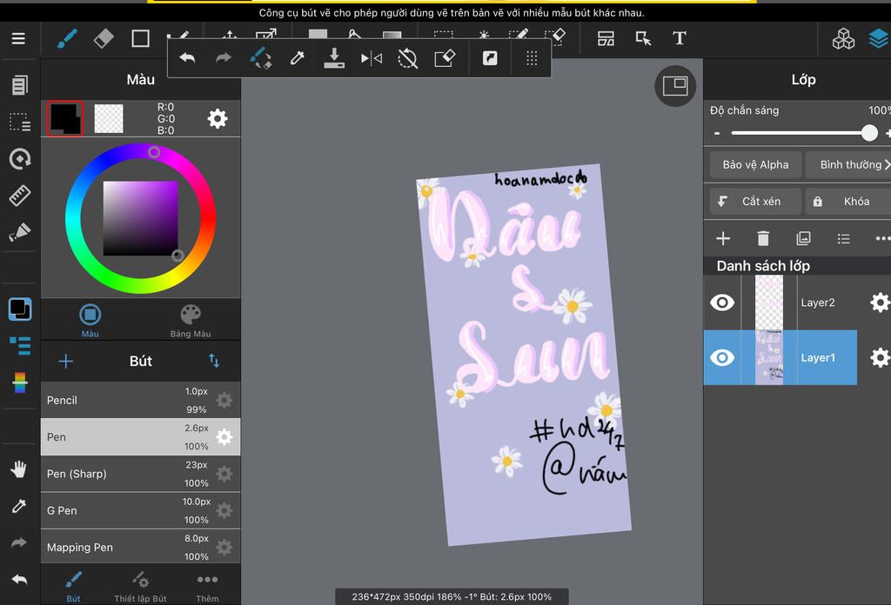Viewport: 891px width, 605px height.
Task: Toggle the brush list sidebar icon
Action: point(20,346)
